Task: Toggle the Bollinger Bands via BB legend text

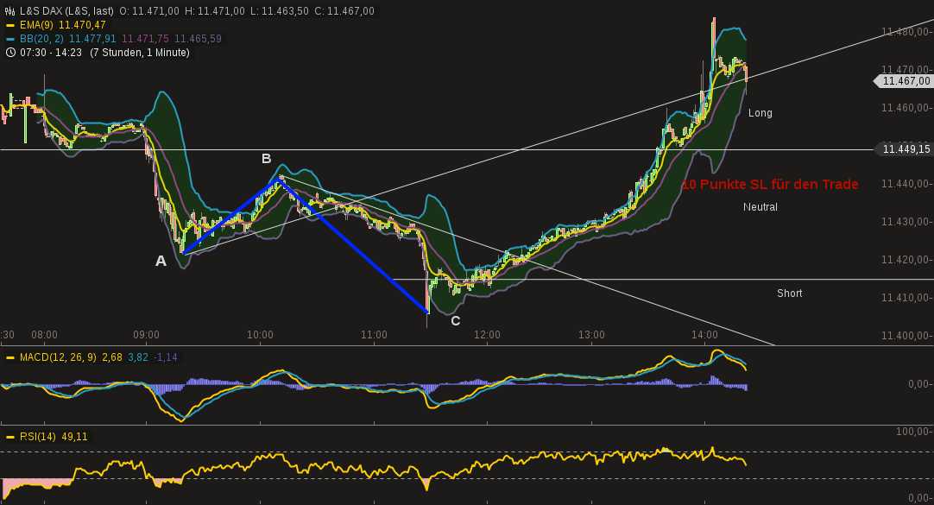Action: (x=37, y=39)
